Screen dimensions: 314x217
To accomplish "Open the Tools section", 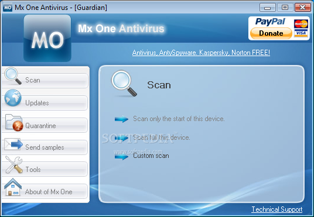I will pyautogui.click(x=45, y=169).
